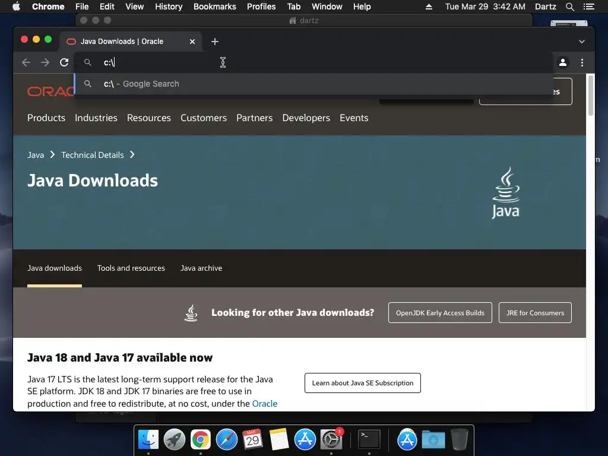This screenshot has width=608, height=456.
Task: Switch to Tools and resources tab
Action: click(x=131, y=268)
